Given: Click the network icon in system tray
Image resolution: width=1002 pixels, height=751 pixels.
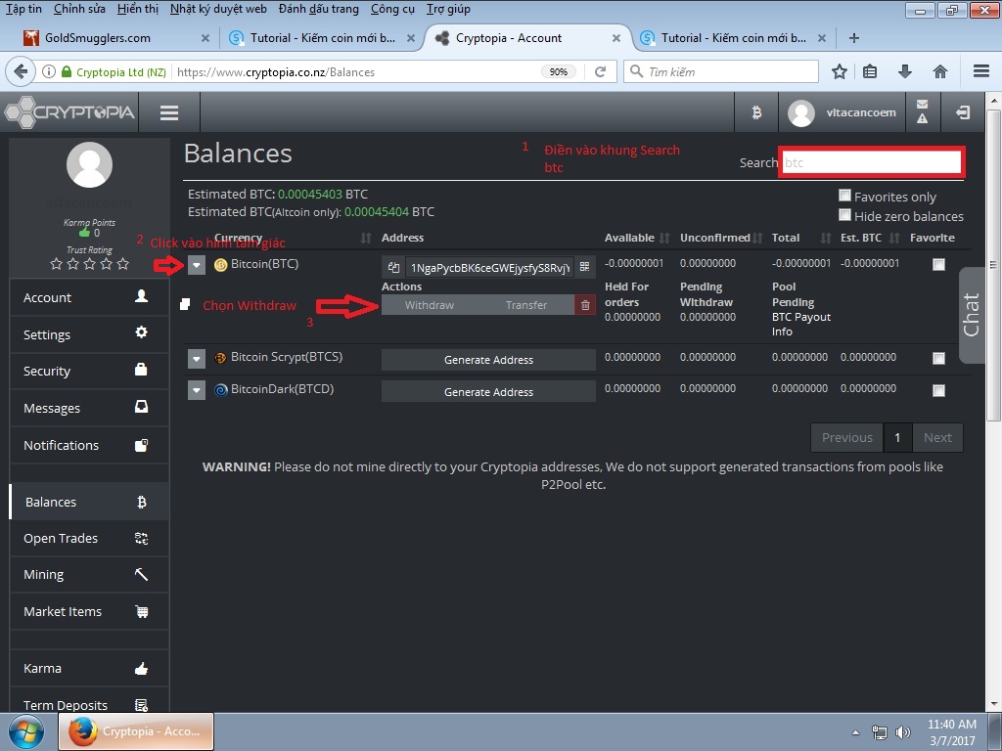Looking at the screenshot, I should (x=880, y=732).
